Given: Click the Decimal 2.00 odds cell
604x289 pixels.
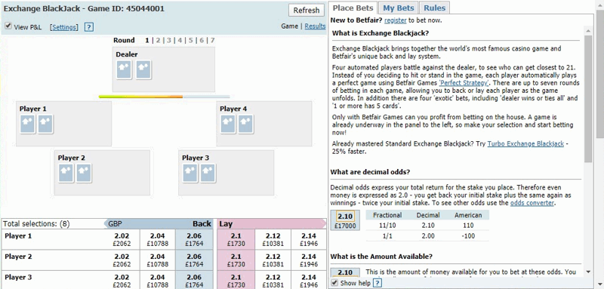Looking at the screenshot, I should [428, 236].
